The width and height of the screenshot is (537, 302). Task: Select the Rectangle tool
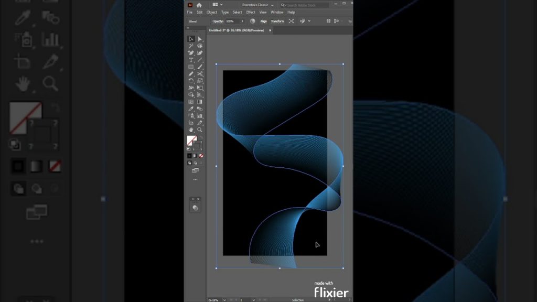click(x=190, y=67)
